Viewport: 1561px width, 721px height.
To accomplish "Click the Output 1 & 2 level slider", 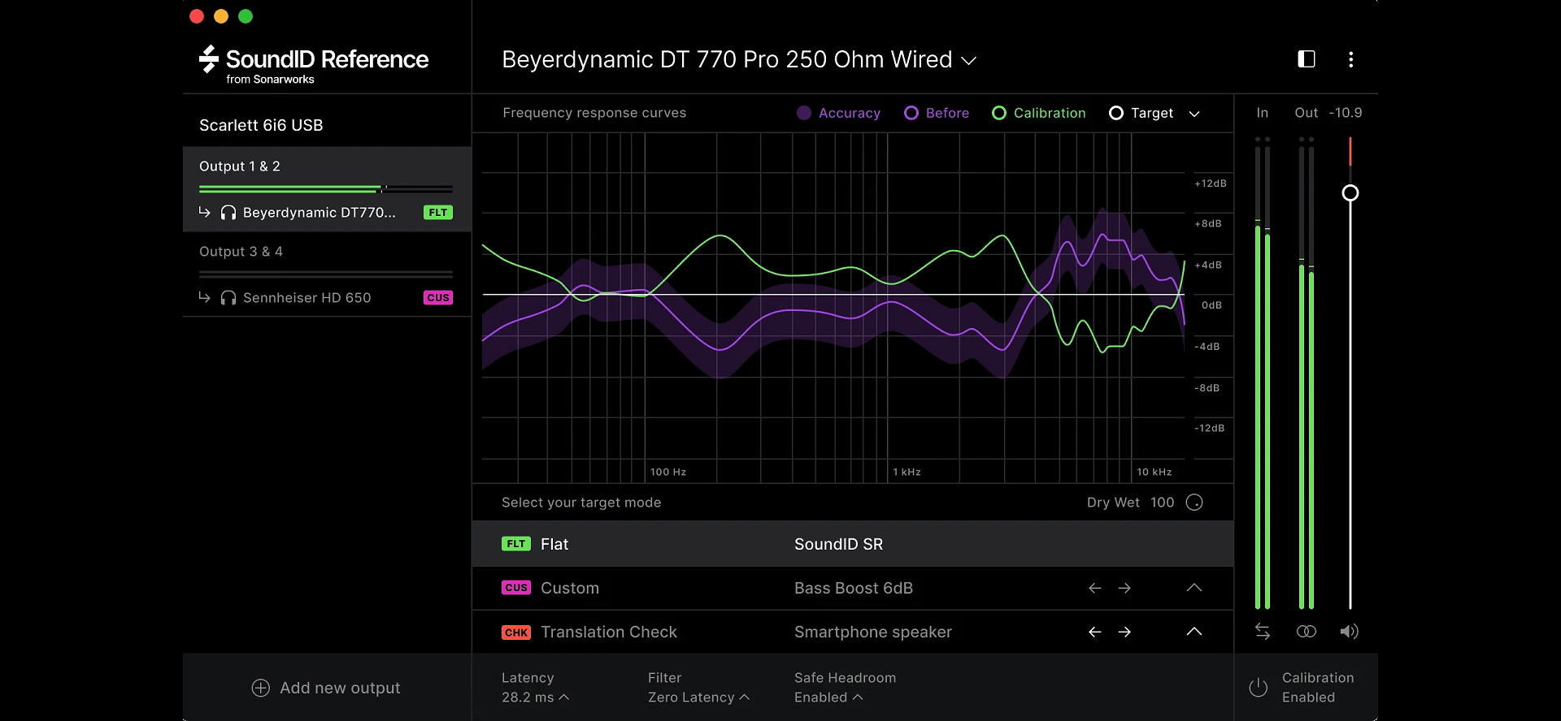I will click(x=326, y=188).
